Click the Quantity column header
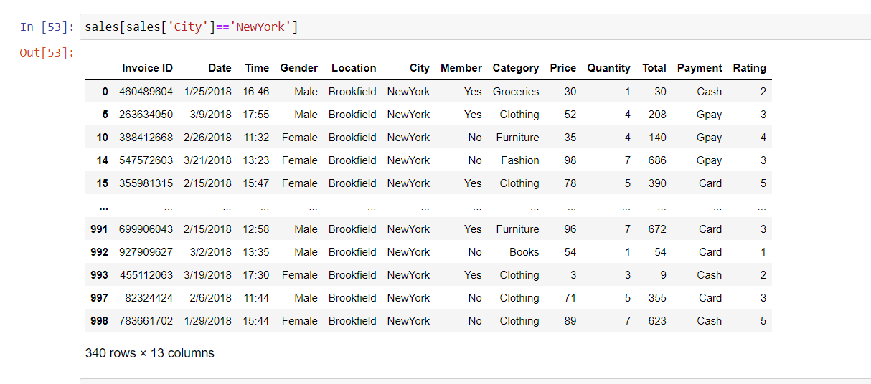The image size is (871, 384). [608, 68]
